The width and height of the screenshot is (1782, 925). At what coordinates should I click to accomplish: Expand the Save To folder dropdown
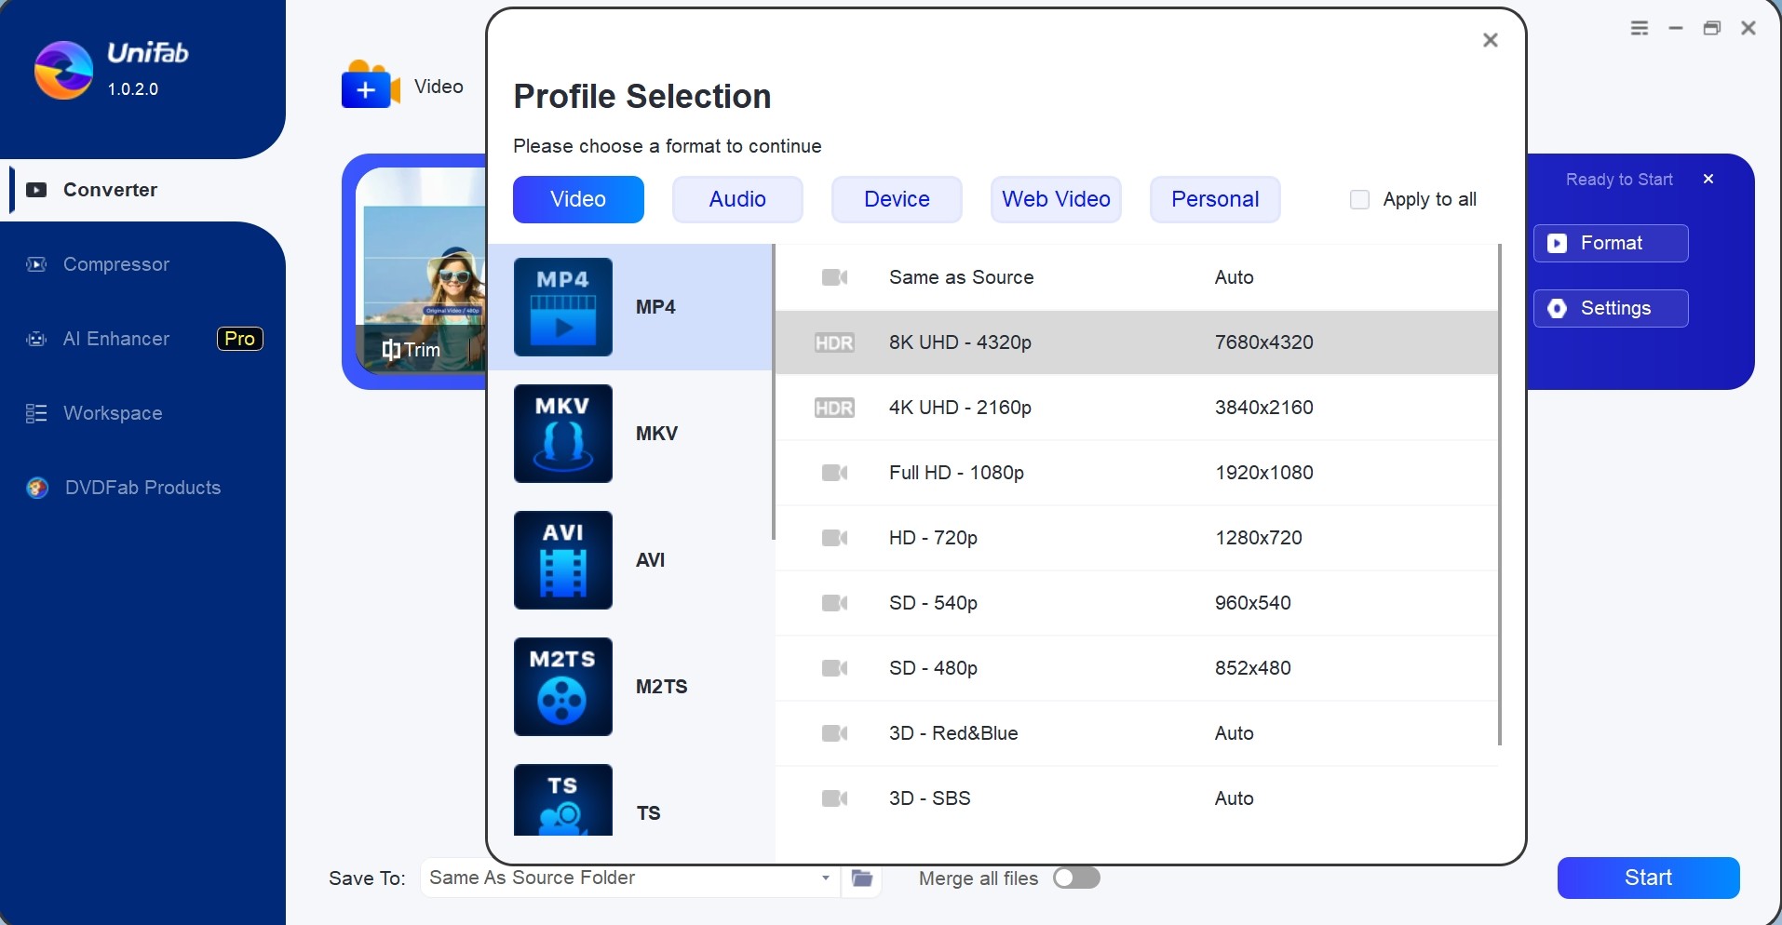pyautogui.click(x=825, y=878)
